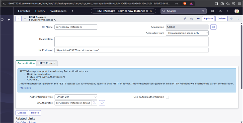Click the Get OAuth Token related link

click(25, 122)
